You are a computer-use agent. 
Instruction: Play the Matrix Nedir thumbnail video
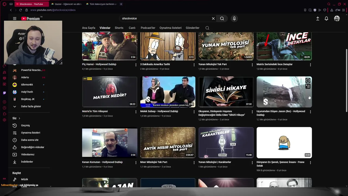(110, 92)
